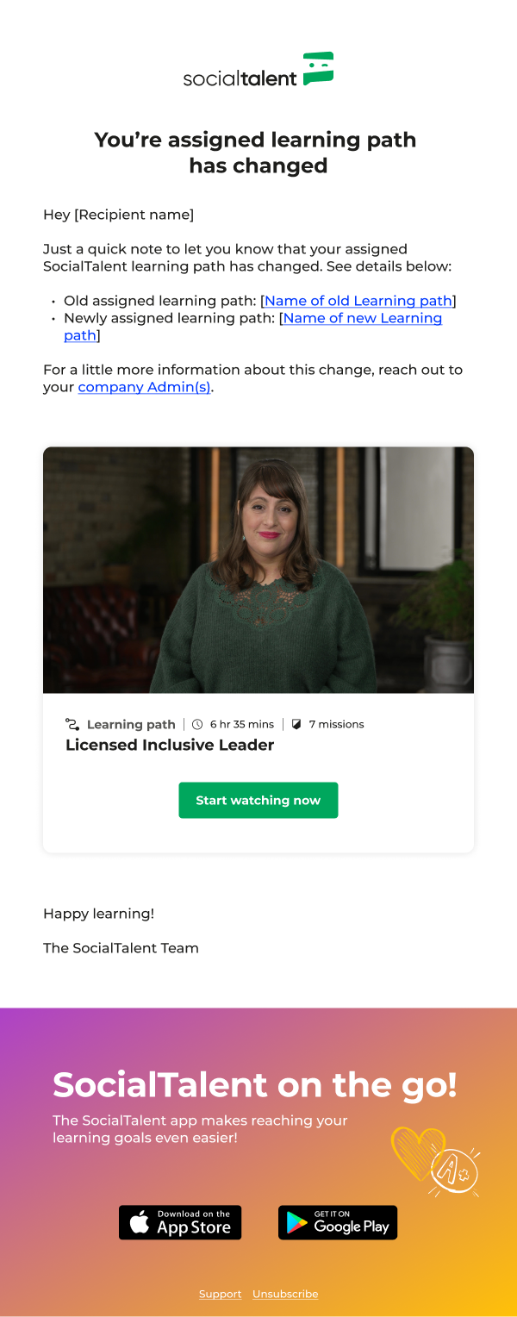Screen dimensions: 517x1317
Task: Click the Unsubscribe footer link
Action: 285,1294
